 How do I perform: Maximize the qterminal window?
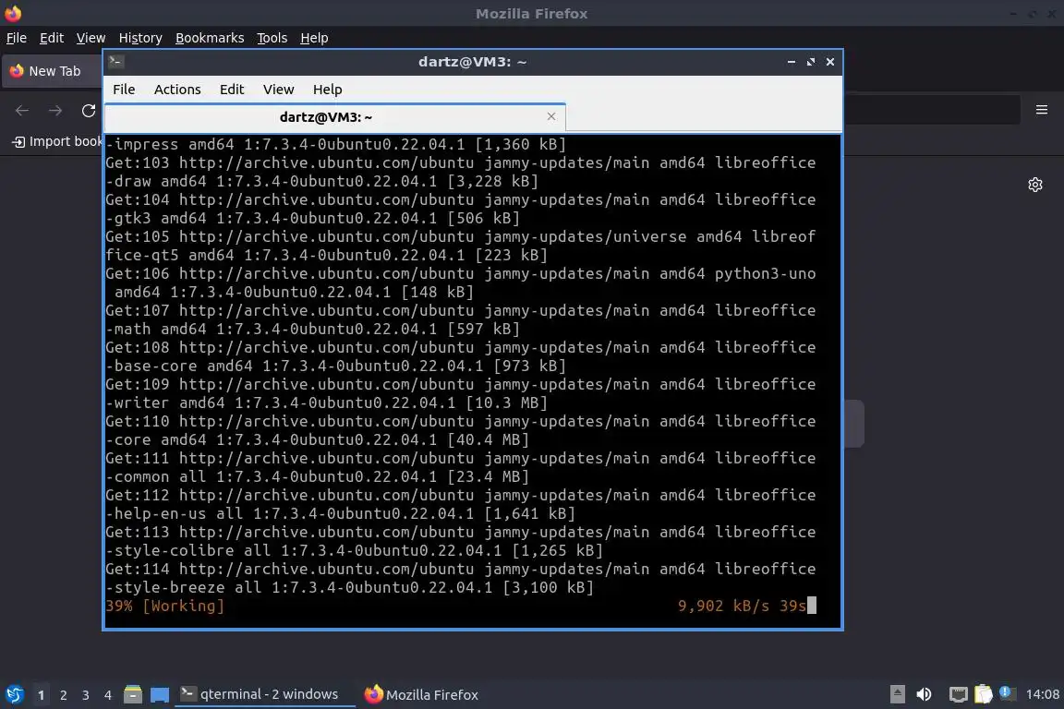810,62
